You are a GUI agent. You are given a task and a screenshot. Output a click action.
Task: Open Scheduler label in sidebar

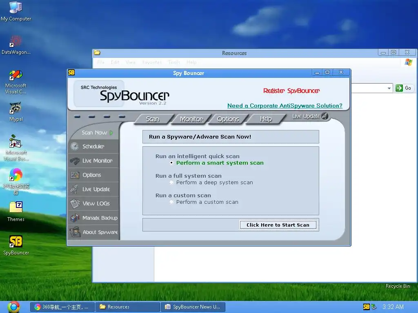click(93, 146)
